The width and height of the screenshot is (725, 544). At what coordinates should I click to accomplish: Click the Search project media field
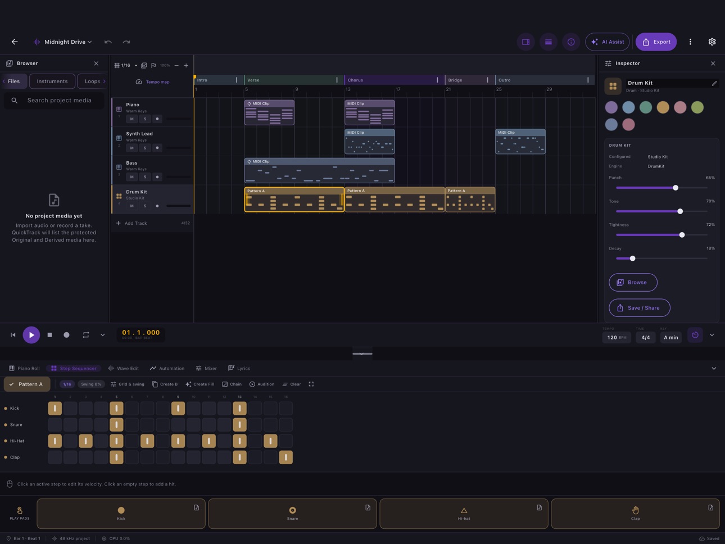coord(55,101)
